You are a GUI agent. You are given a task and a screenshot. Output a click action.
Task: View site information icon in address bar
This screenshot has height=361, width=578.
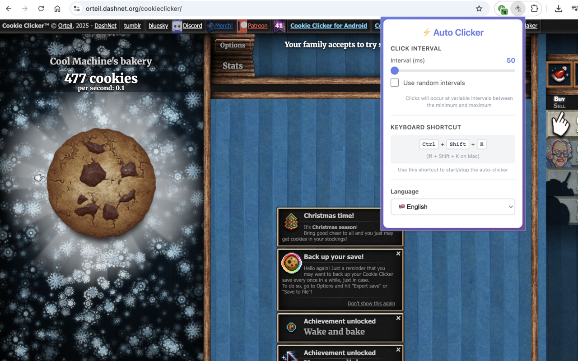(77, 9)
